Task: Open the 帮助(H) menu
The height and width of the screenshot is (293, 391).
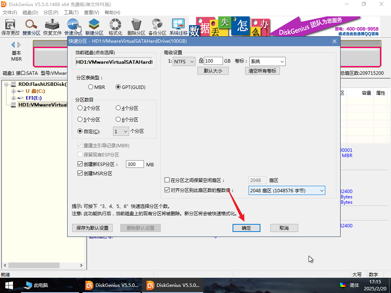Action: coord(112,13)
